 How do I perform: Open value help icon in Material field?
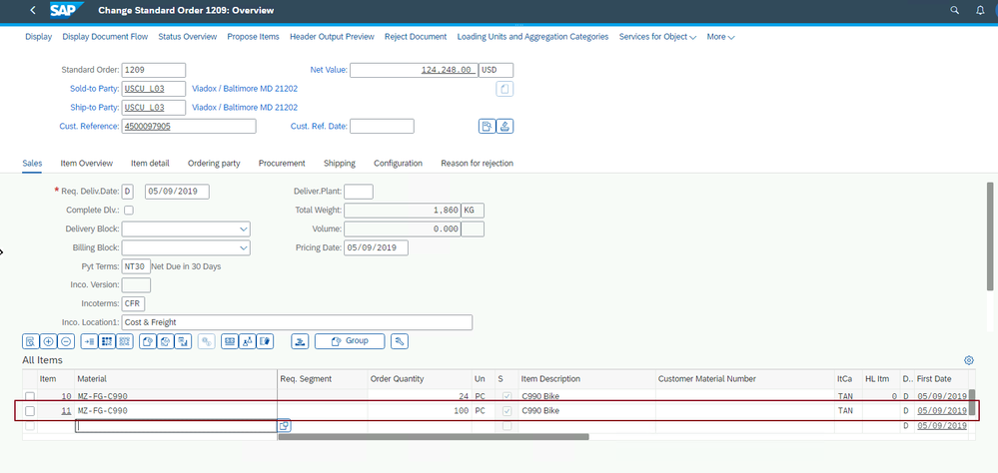coord(284,426)
